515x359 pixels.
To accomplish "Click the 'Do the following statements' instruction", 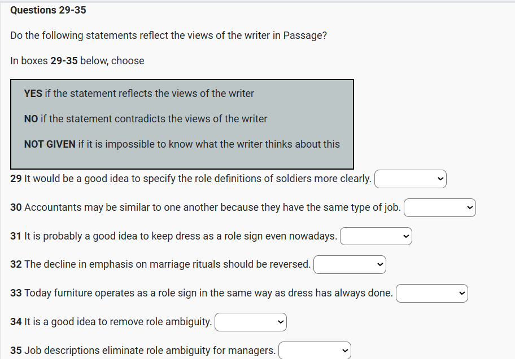I will pyautogui.click(x=168, y=36).
